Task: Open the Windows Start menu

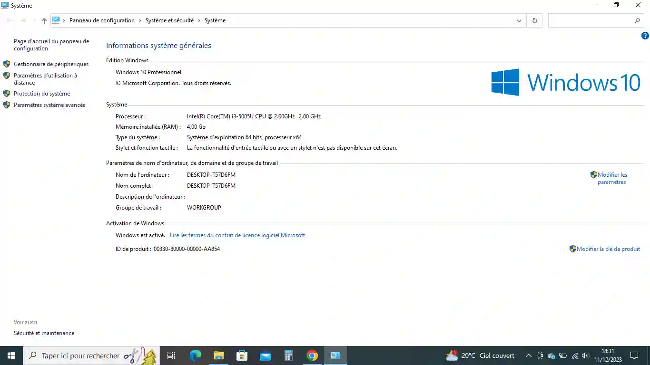Action: click(11, 355)
